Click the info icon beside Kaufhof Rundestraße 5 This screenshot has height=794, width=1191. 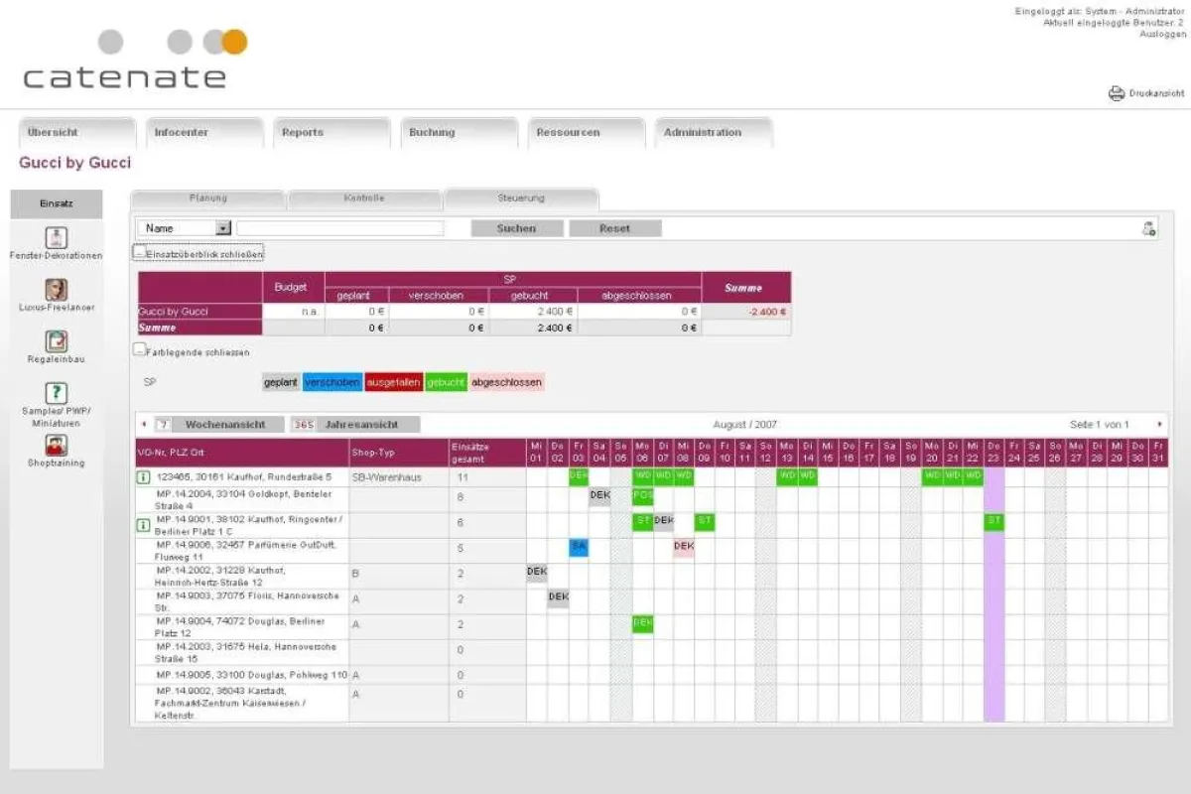tap(143, 477)
